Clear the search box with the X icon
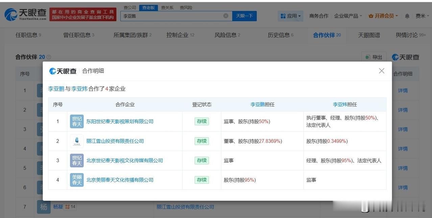 (x=226, y=16)
